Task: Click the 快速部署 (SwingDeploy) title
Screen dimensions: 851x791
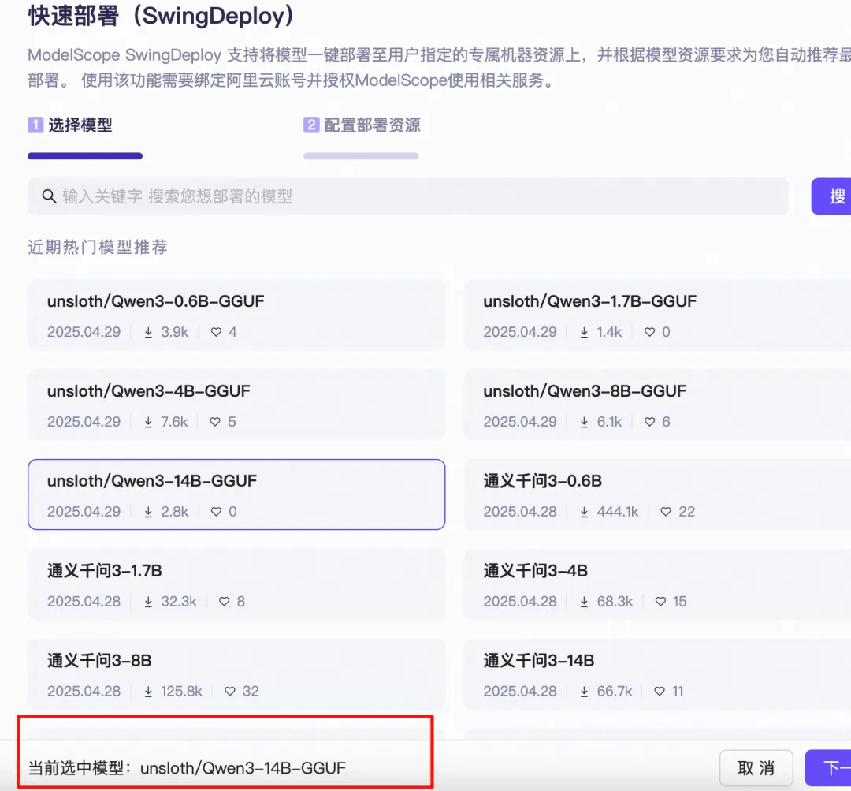Action: click(162, 15)
